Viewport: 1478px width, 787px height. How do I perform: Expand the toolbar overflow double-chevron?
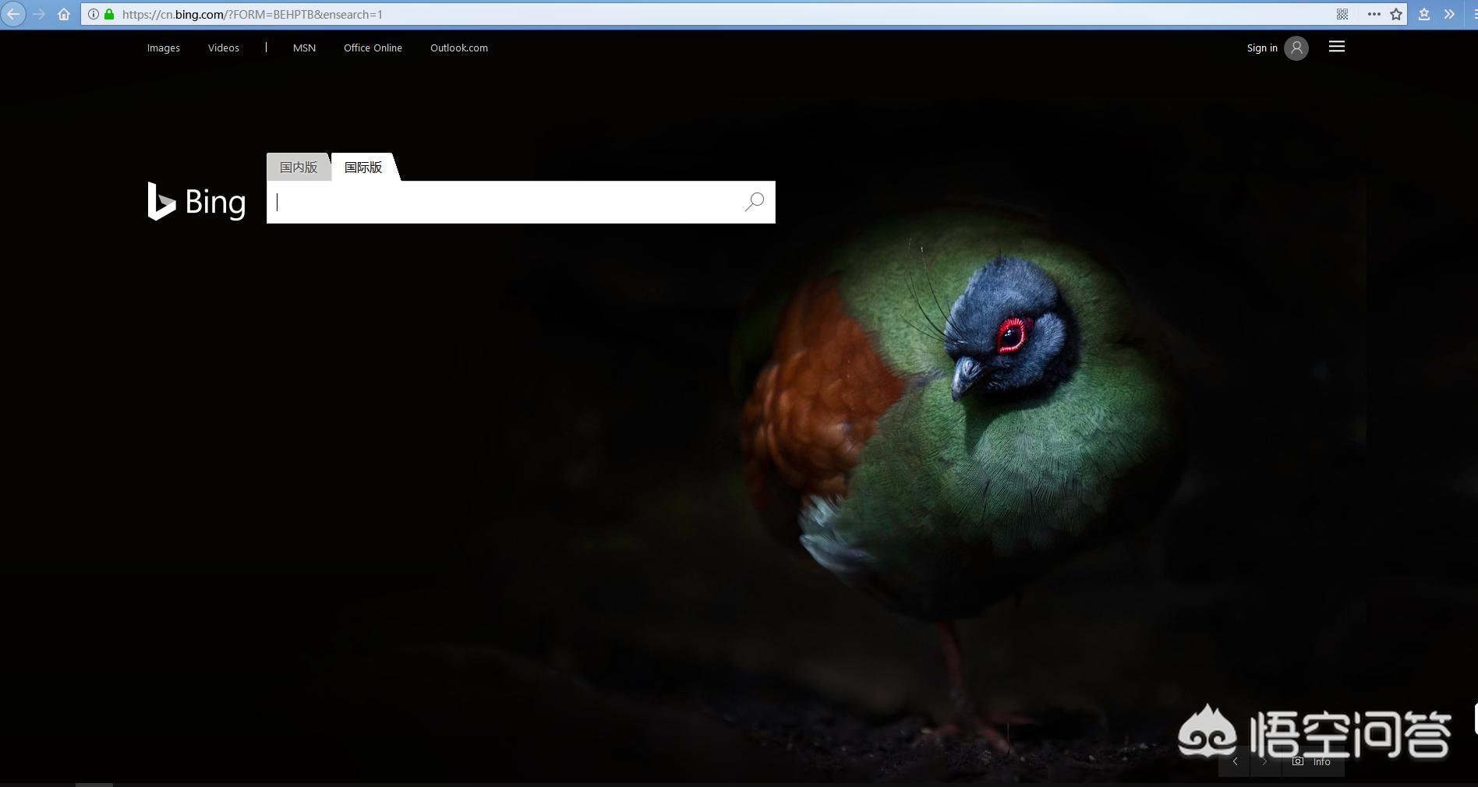pyautogui.click(x=1449, y=14)
